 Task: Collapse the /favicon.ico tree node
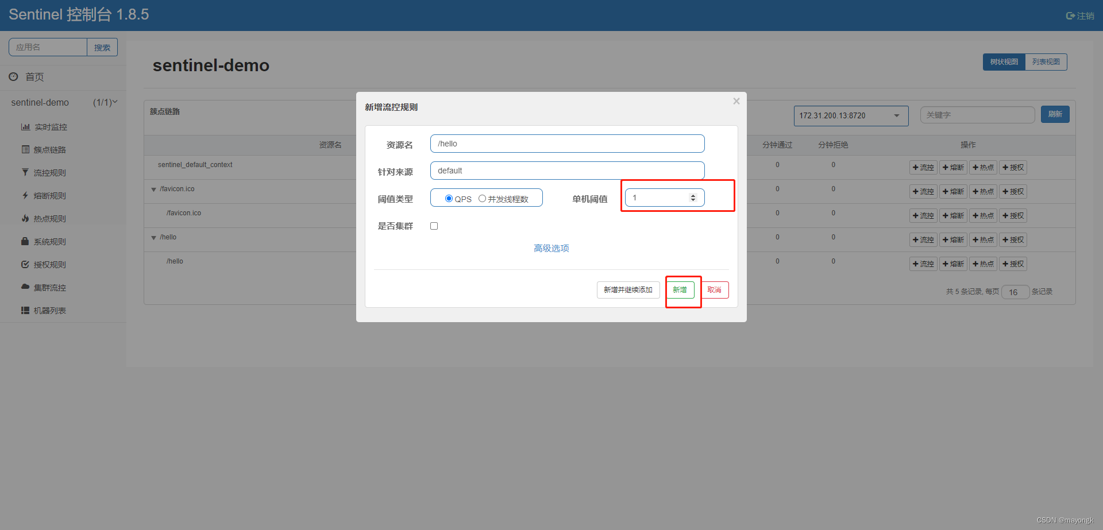(x=153, y=189)
